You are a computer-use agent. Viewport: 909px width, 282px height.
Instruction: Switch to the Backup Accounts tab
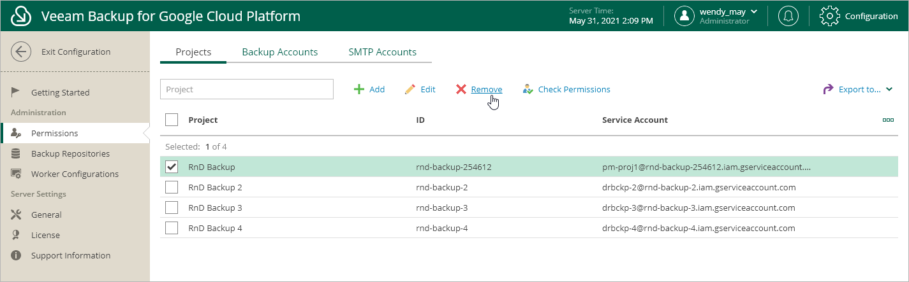click(280, 52)
